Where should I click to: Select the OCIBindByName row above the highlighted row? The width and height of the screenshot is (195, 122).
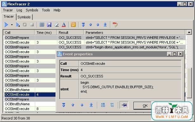tap(30, 90)
